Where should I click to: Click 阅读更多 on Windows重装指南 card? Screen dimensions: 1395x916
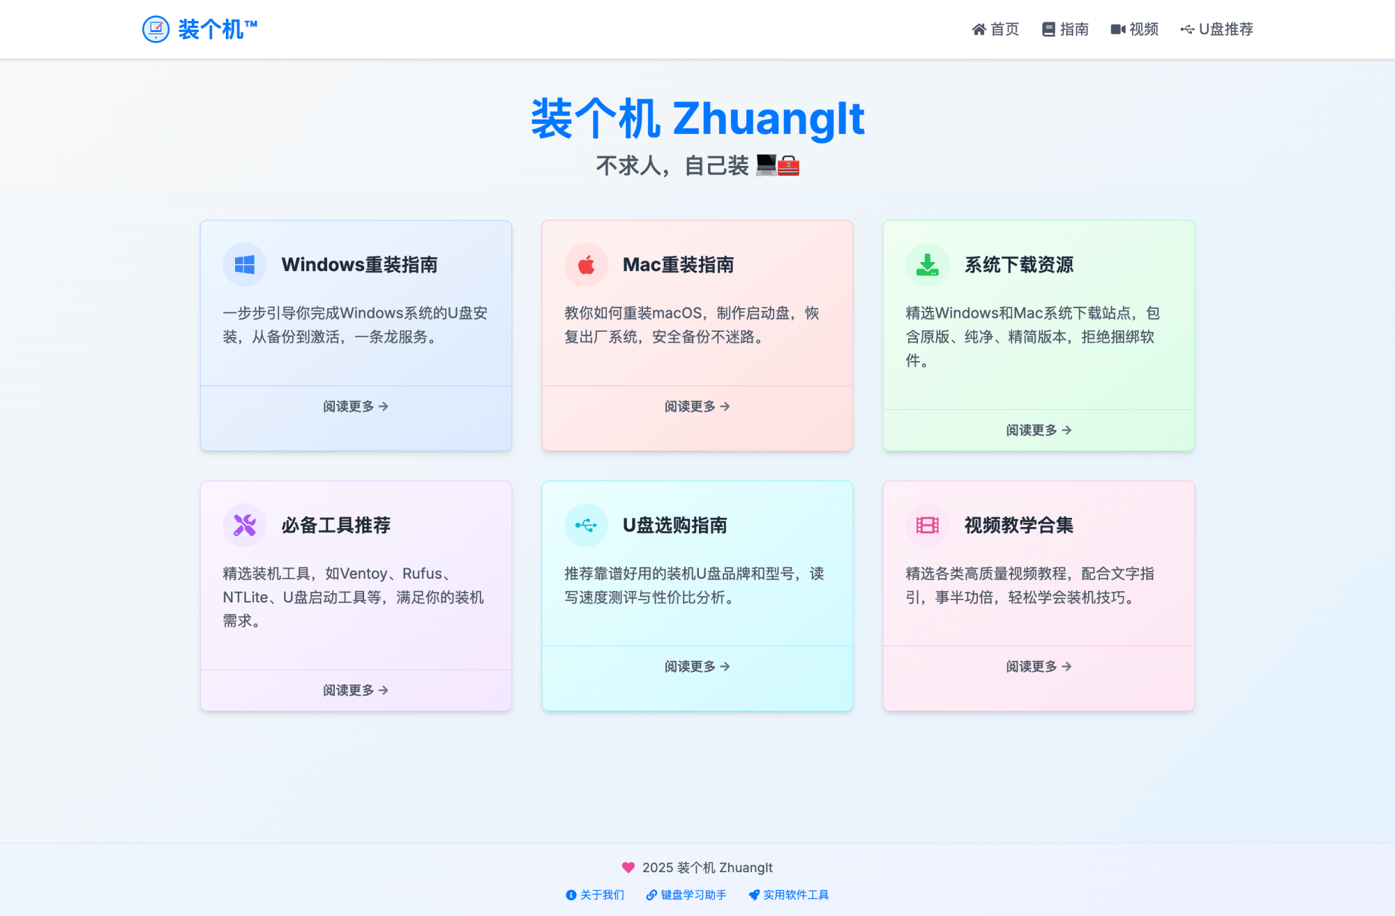pos(356,406)
